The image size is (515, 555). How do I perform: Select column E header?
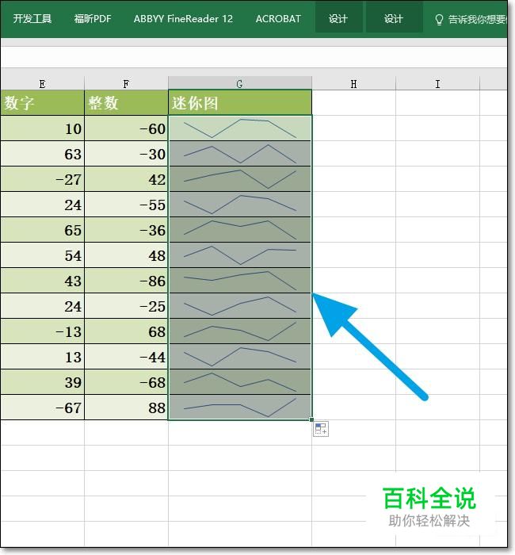tap(43, 84)
